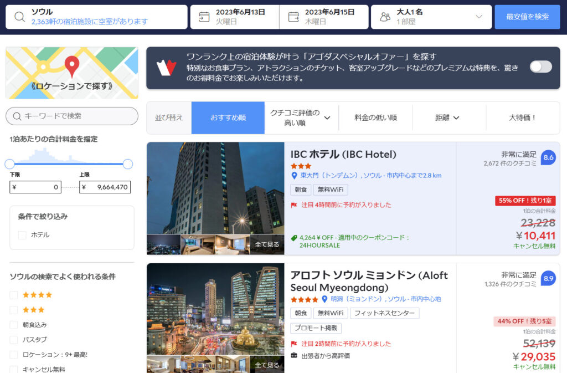The image size is (567, 373).
Task: Click 全て見る on IBC Hotel photos
Action: click(267, 244)
